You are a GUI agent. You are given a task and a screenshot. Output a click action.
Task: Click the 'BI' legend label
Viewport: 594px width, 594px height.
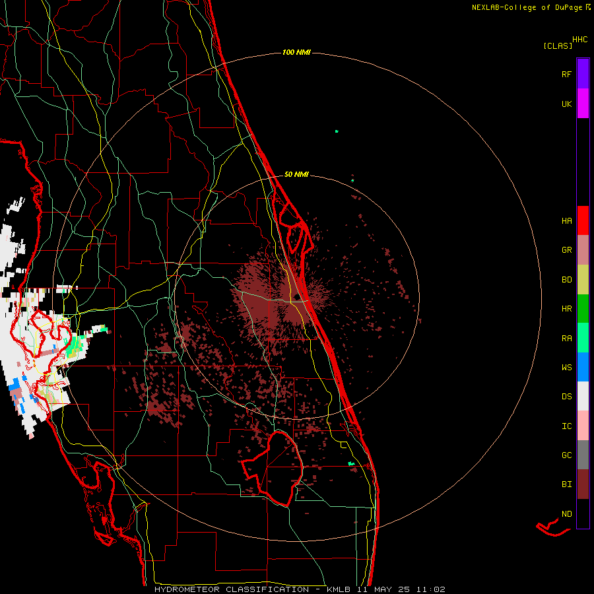tap(566, 484)
